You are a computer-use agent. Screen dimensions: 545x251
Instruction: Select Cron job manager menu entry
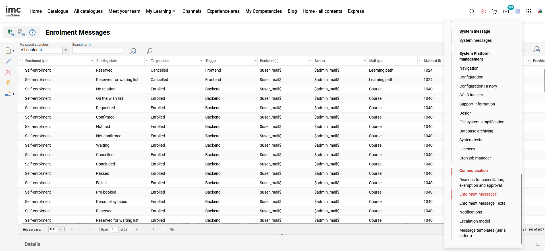click(475, 158)
